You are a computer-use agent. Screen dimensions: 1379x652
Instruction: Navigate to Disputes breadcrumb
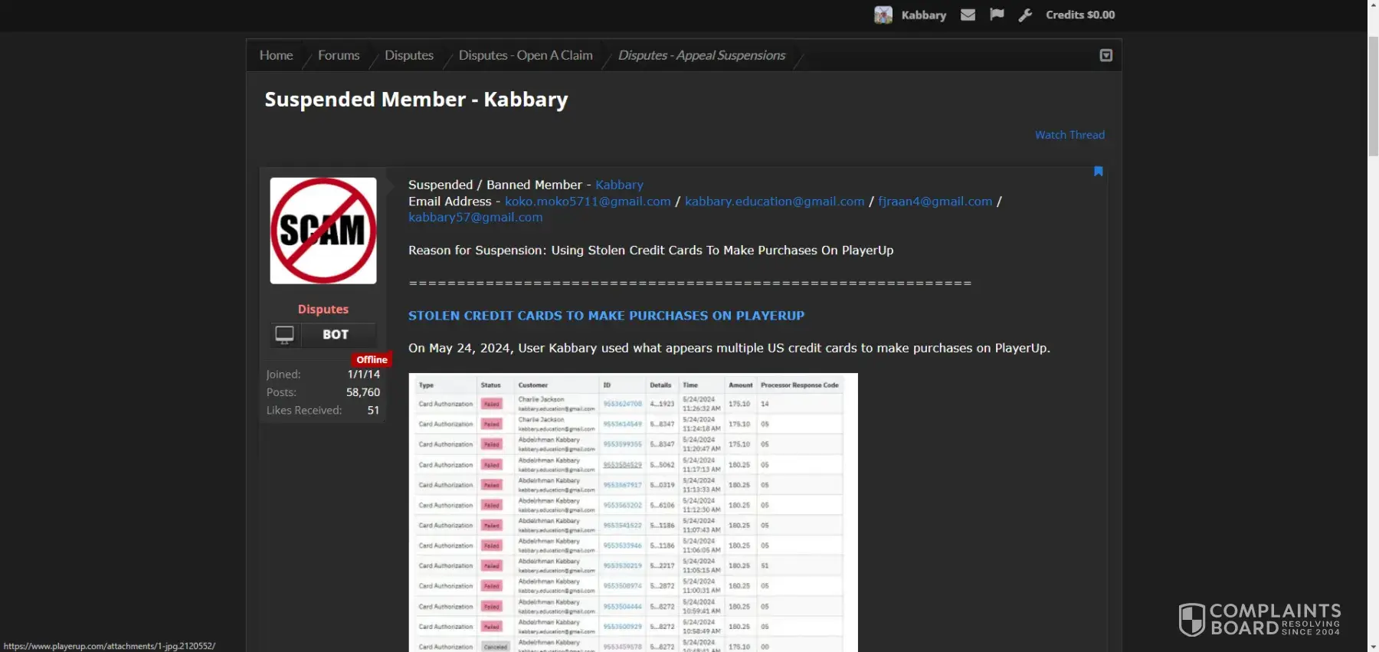pyautogui.click(x=409, y=55)
